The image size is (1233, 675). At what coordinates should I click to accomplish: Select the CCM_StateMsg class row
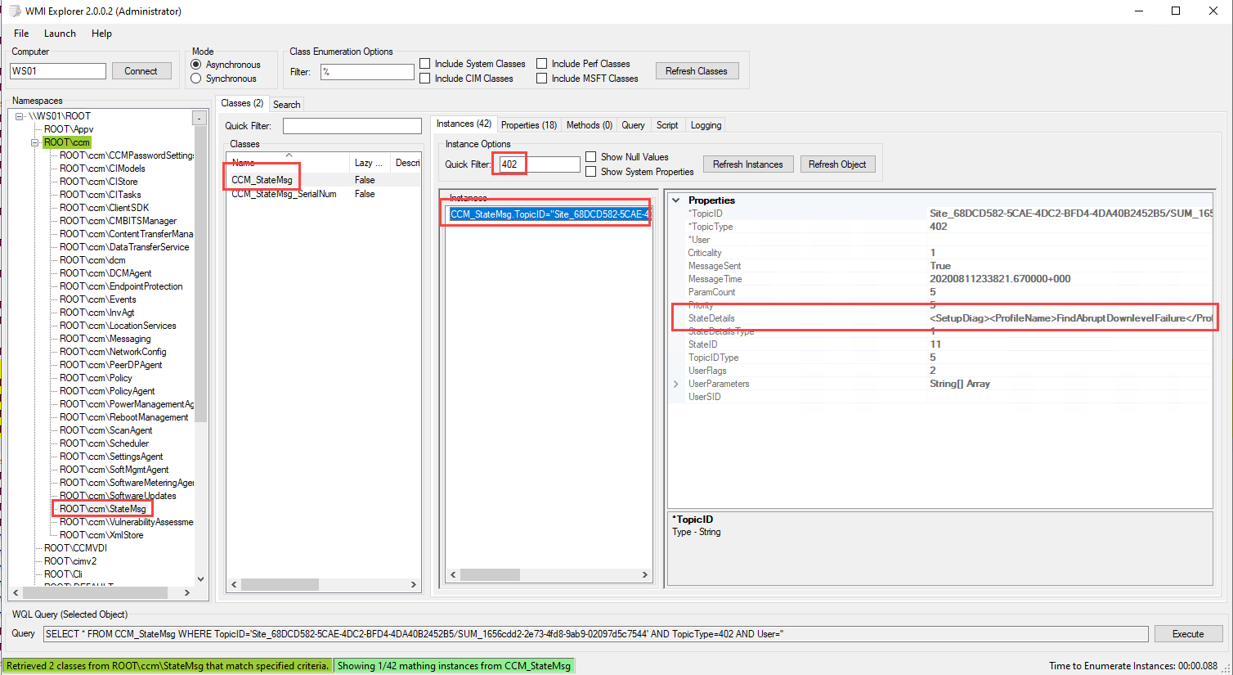(324, 180)
